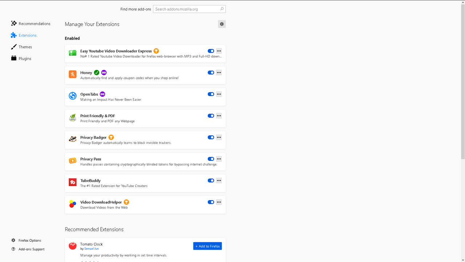Screen dimensions: 465x262
Task: Turn off the TubeBuddy toggle
Action: click(211, 180)
